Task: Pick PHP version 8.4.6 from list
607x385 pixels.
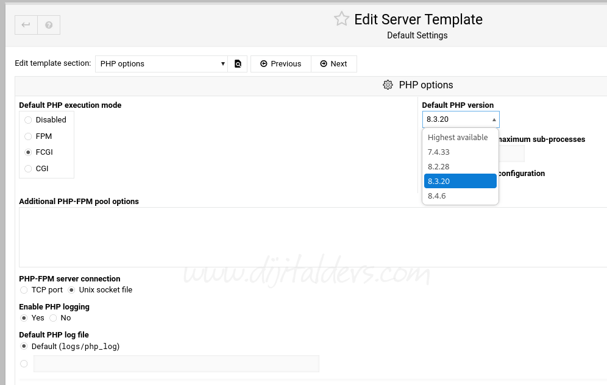Action: [x=437, y=196]
